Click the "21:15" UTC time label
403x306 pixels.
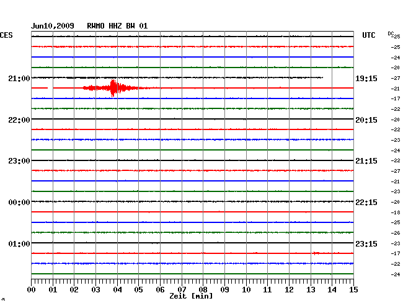tap(366, 161)
